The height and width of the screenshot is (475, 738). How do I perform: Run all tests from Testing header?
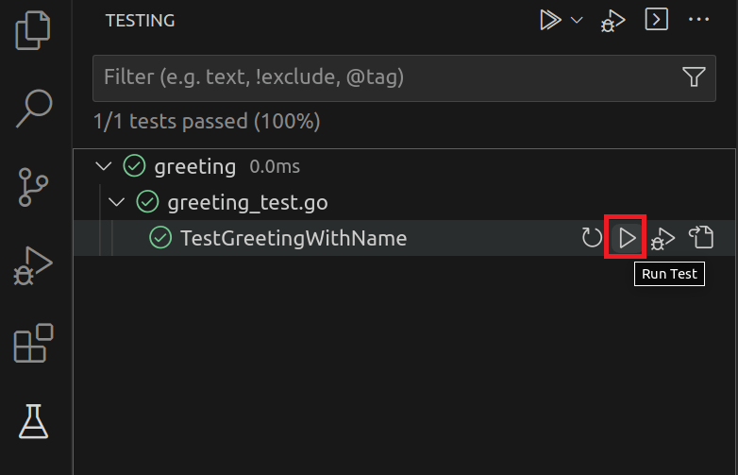tap(549, 20)
